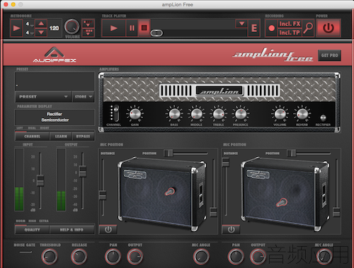Click the GET PRO button
Viewport: 354px width, 268px height.
329,55
